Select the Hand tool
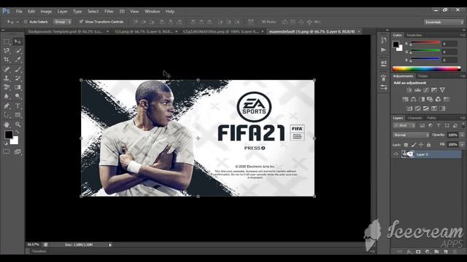Viewport: 467px width, 262px height. (x=7, y=124)
